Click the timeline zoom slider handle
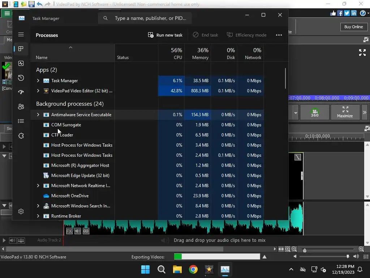The image size is (370, 278). pos(305,250)
